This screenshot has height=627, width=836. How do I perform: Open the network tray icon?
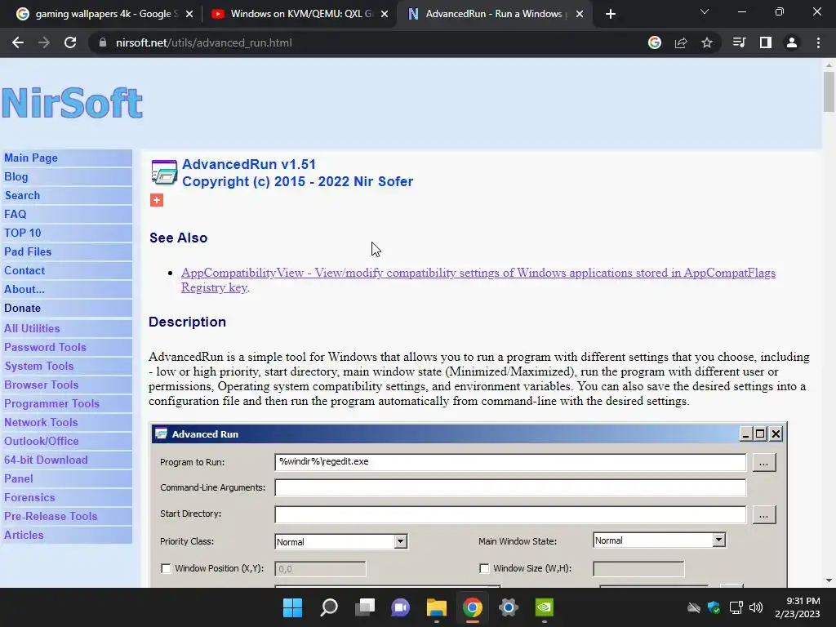point(736,607)
